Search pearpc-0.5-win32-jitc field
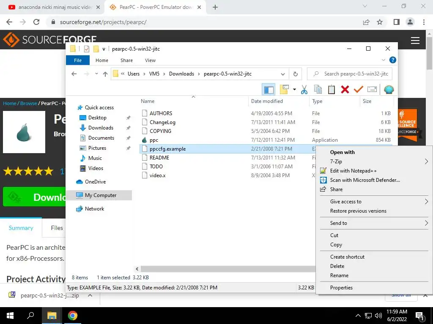Screen dimensions: 433x324 tap(350, 74)
